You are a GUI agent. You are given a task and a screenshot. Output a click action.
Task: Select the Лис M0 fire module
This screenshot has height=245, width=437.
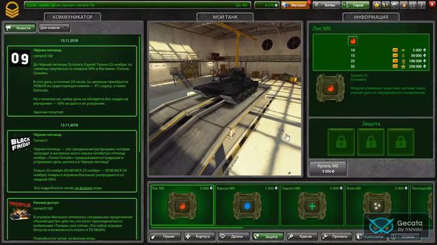point(182,205)
